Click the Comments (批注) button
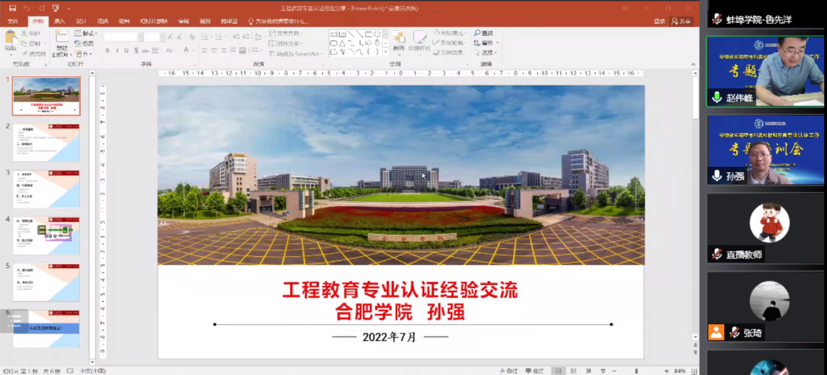827x375 pixels. click(x=535, y=371)
